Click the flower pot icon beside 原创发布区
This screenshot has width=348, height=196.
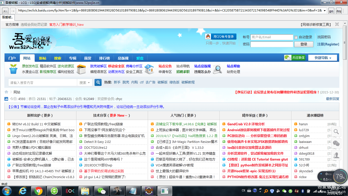[x=13, y=69]
